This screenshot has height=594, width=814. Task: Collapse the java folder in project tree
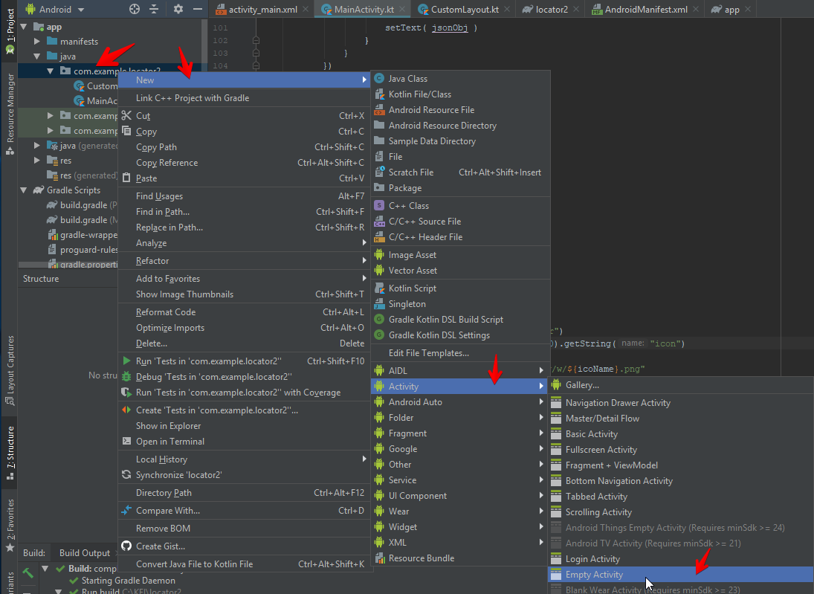click(x=37, y=57)
